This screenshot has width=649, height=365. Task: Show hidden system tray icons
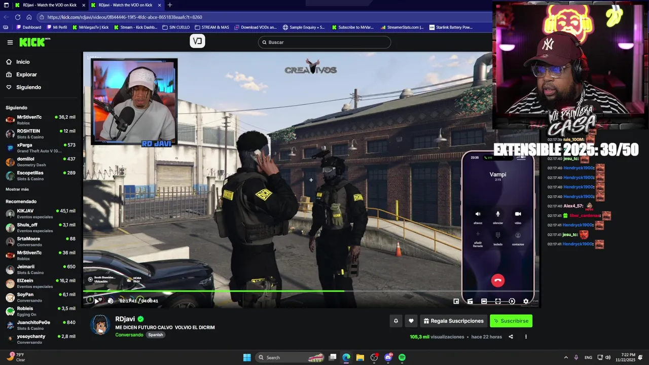pyautogui.click(x=566, y=357)
